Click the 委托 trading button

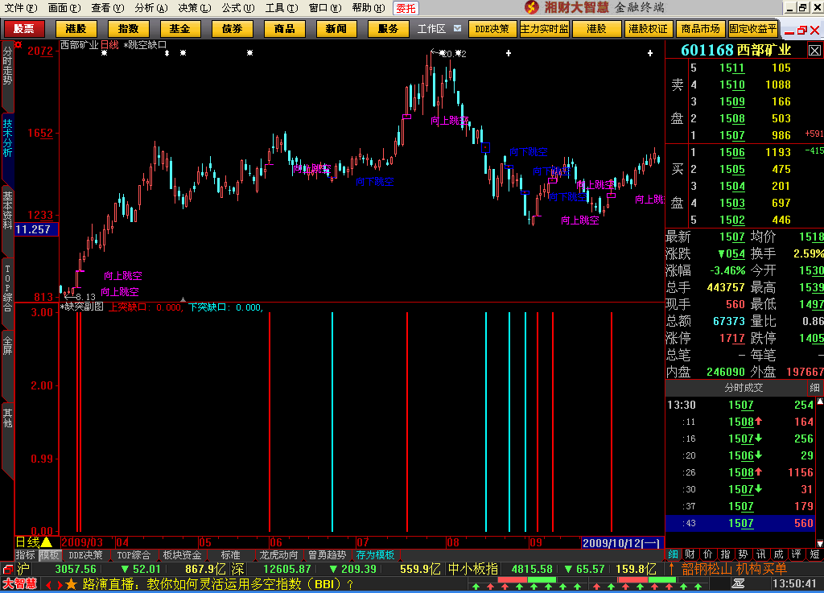(x=406, y=8)
